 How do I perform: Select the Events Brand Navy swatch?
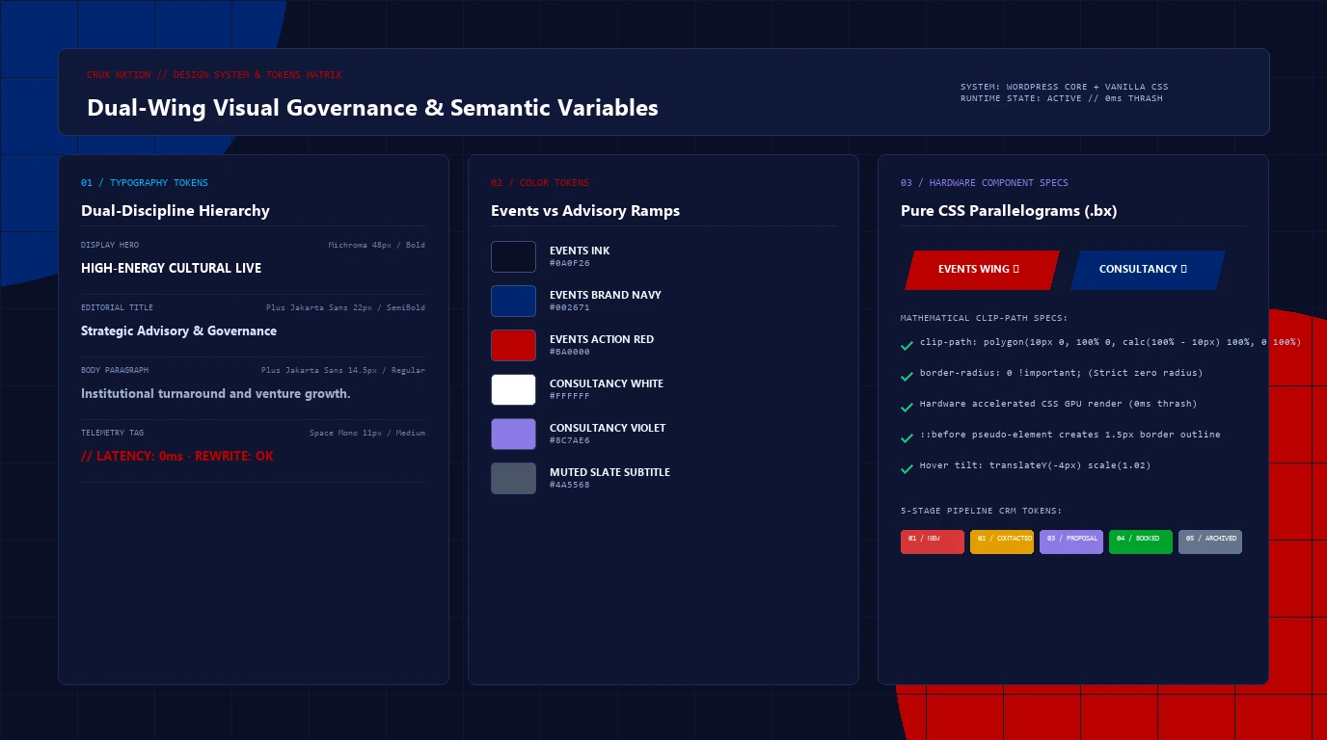pos(513,302)
